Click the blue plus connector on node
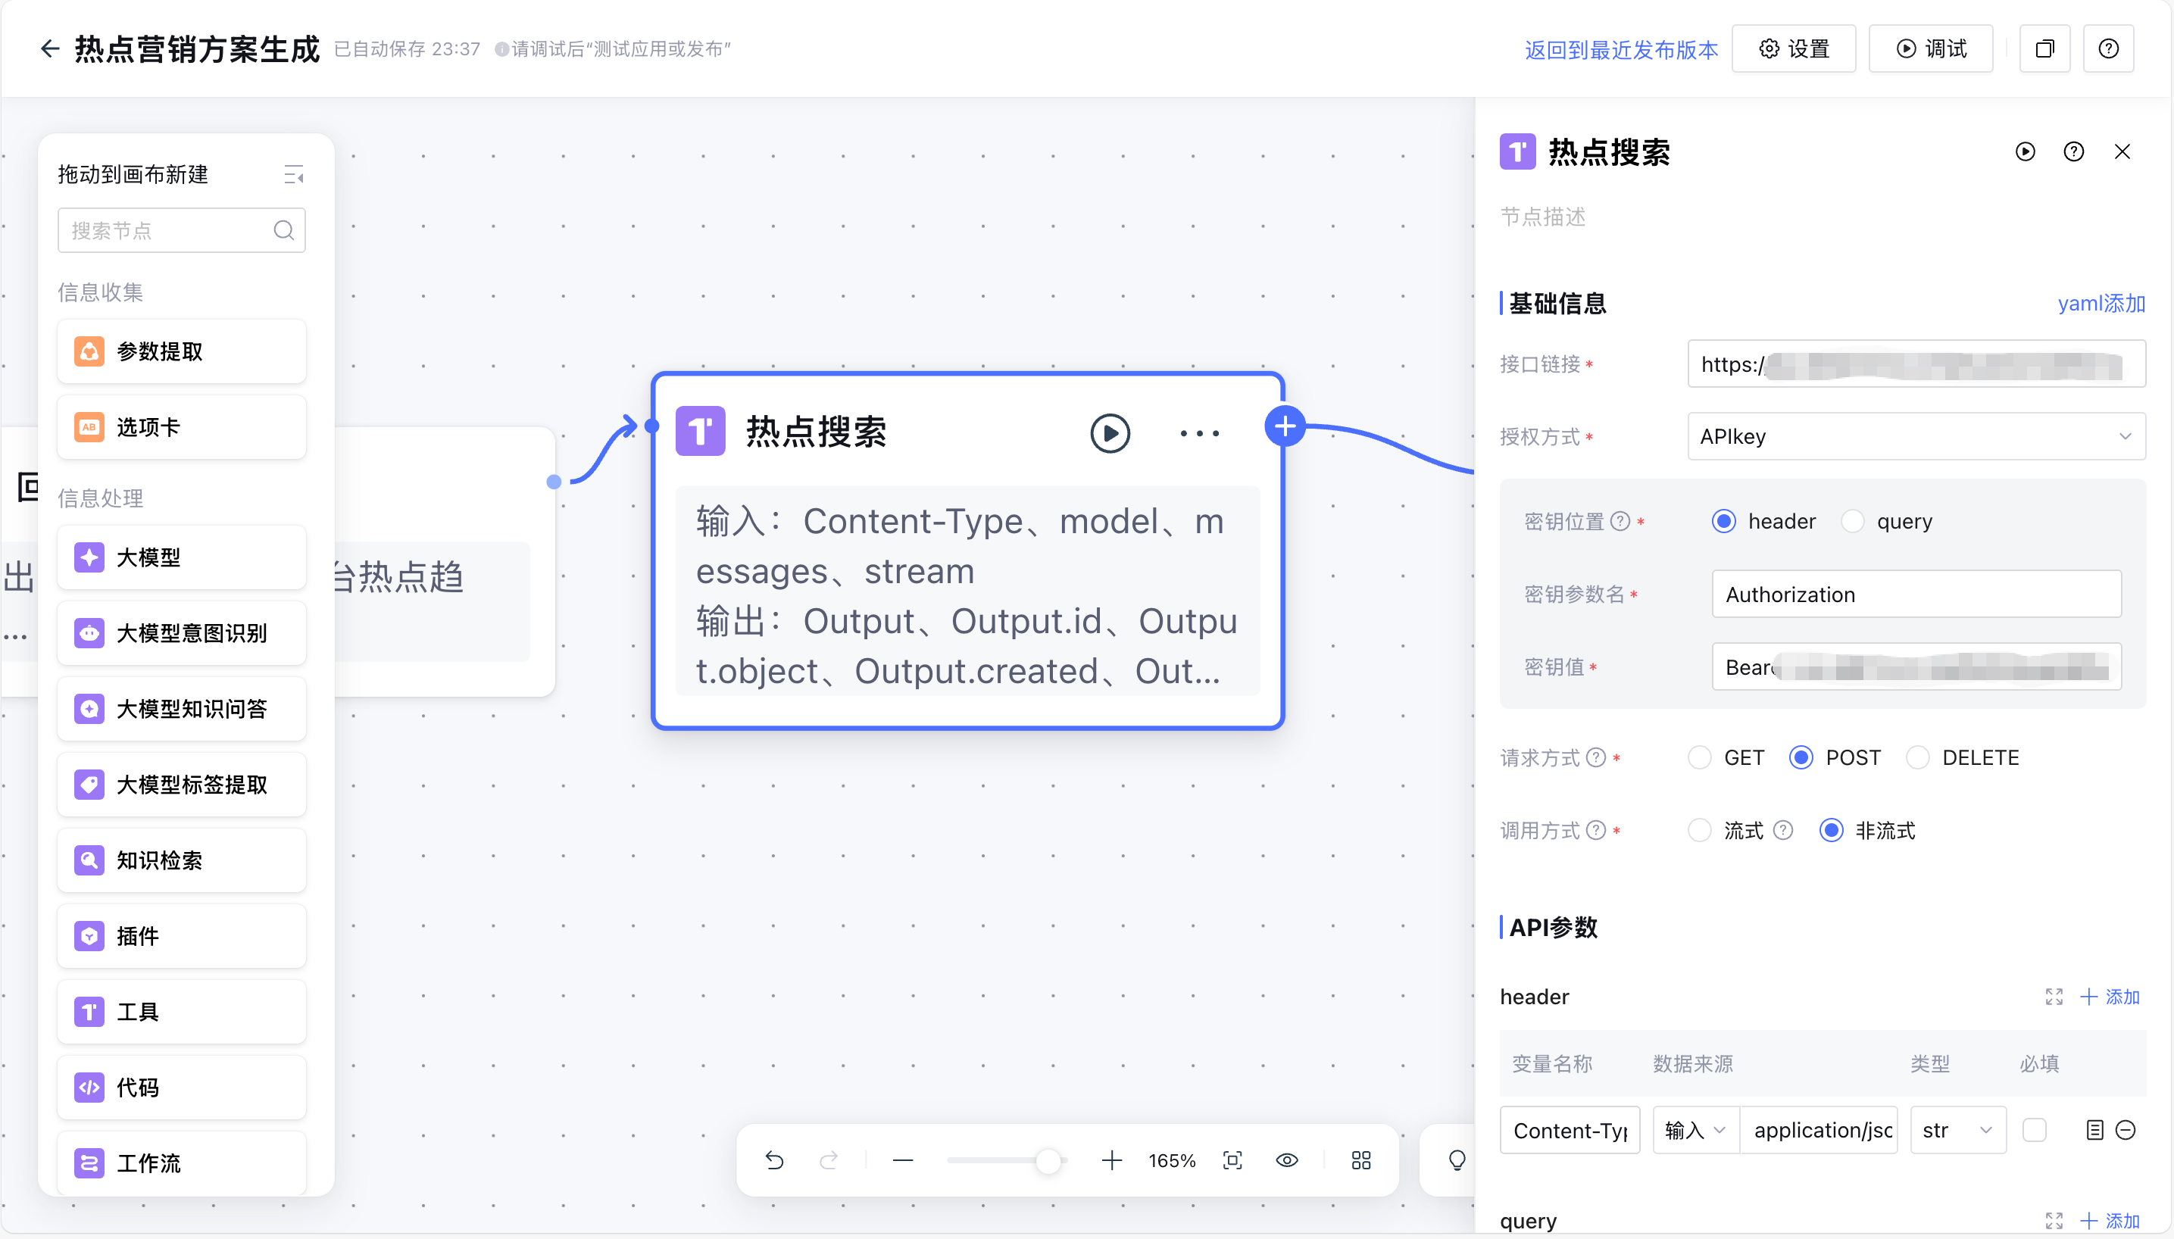This screenshot has height=1239, width=2174. (1284, 426)
